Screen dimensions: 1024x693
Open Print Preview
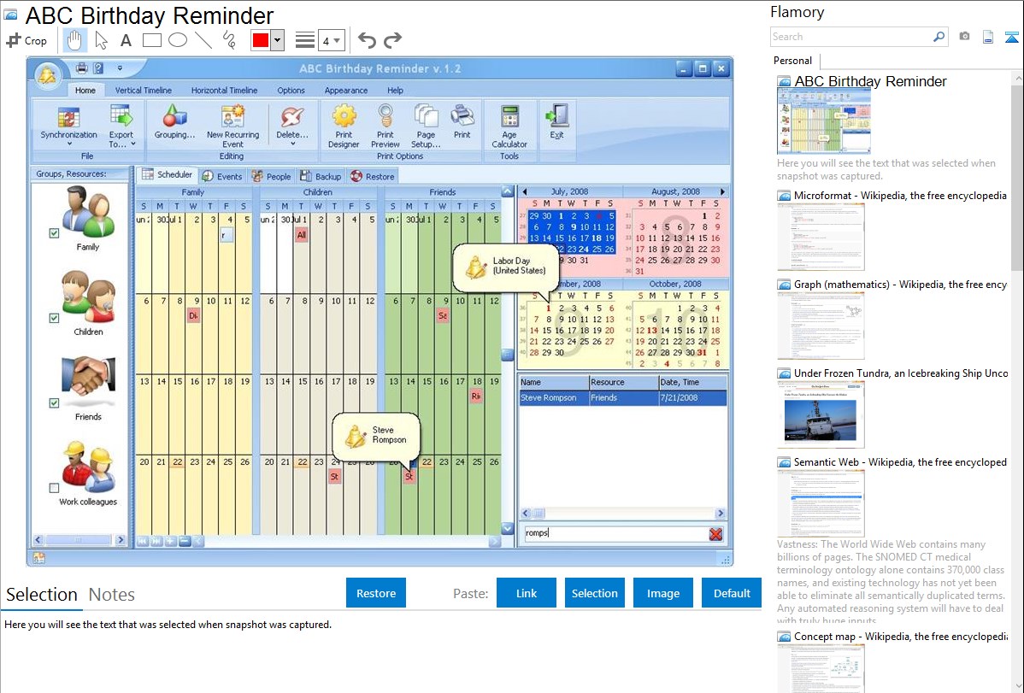pyautogui.click(x=385, y=126)
